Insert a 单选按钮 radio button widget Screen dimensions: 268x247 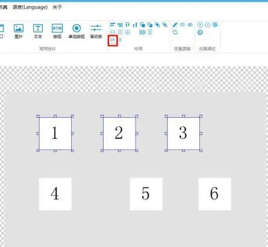pos(76,31)
